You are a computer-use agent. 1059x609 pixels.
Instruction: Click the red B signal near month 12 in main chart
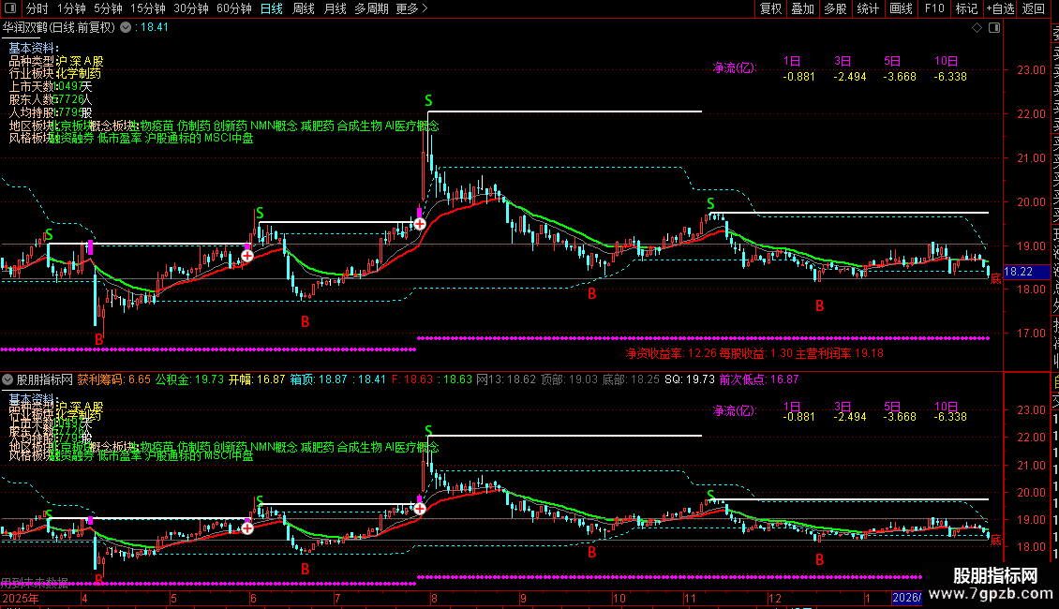point(819,305)
